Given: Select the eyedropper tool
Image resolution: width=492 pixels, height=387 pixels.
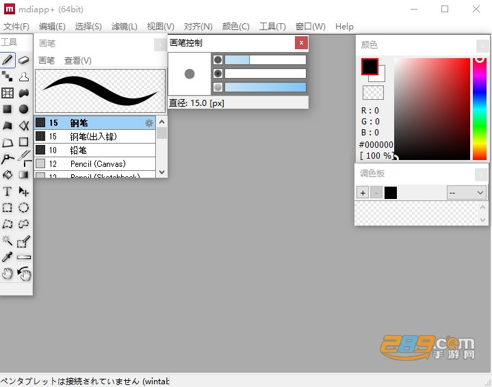Looking at the screenshot, I should coord(8,257).
